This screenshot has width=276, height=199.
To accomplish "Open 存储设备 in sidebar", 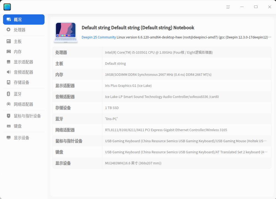I will pos(24,82).
